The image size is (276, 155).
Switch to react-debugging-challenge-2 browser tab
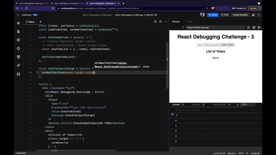(32, 3)
